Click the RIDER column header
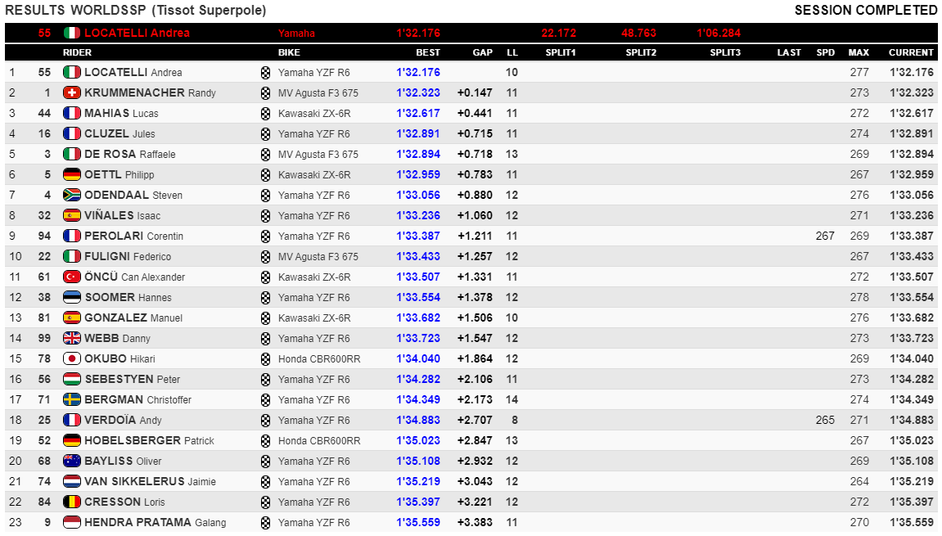This screenshot has width=942, height=536. [77, 52]
